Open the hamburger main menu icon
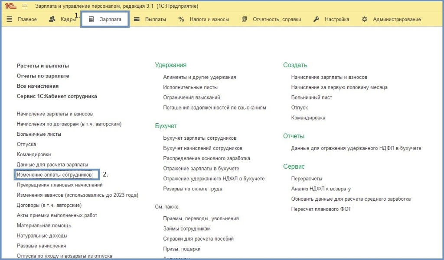Image resolution: width=444 pixels, height=260 pixels. 24,6
